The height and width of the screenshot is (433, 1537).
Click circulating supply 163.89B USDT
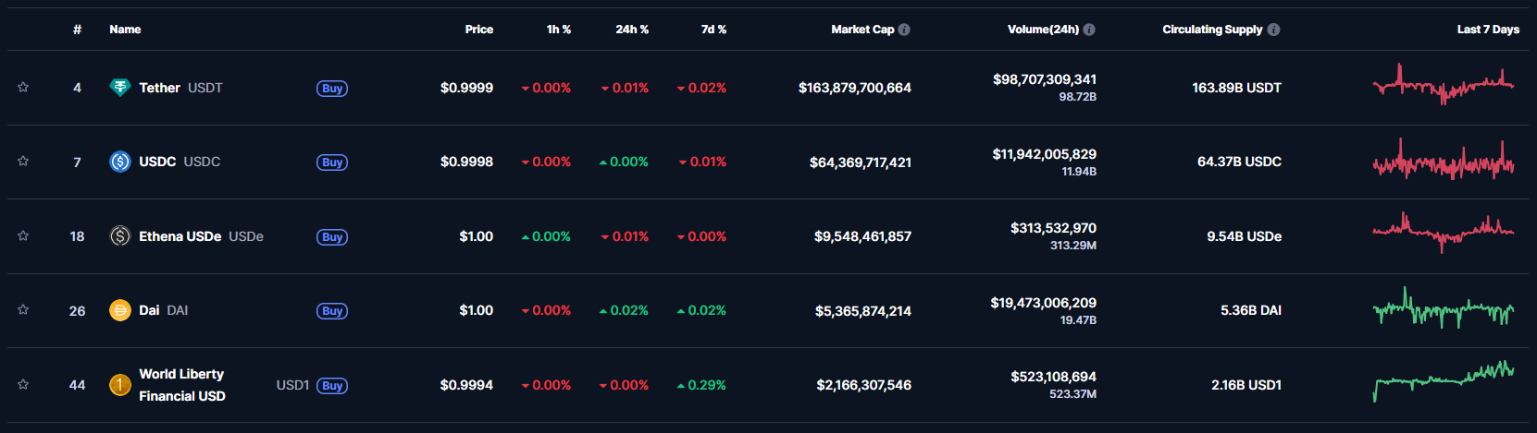click(x=1237, y=88)
